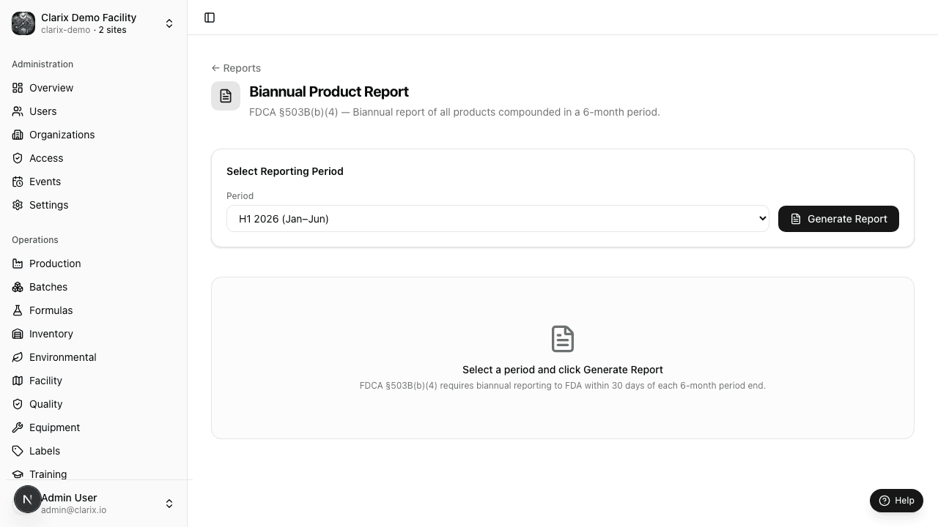Open the Overview page
This screenshot has height=527, width=938.
[x=94, y=88]
